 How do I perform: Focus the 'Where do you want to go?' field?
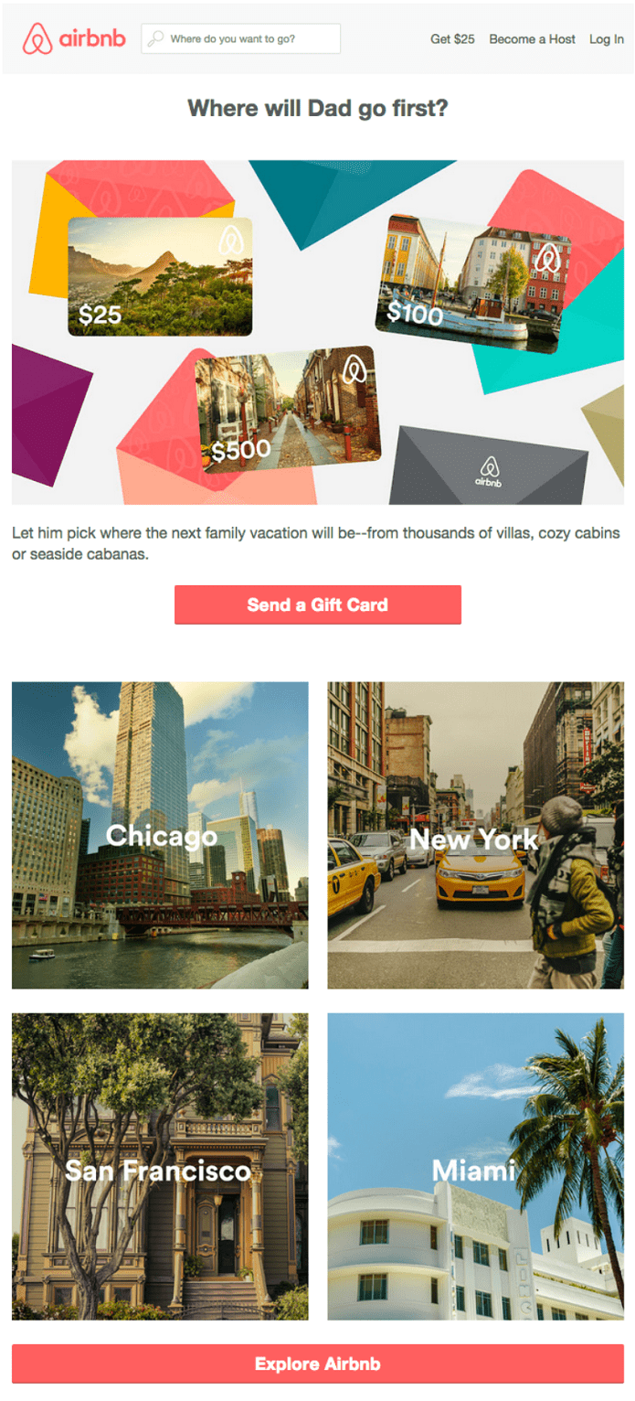[241, 38]
